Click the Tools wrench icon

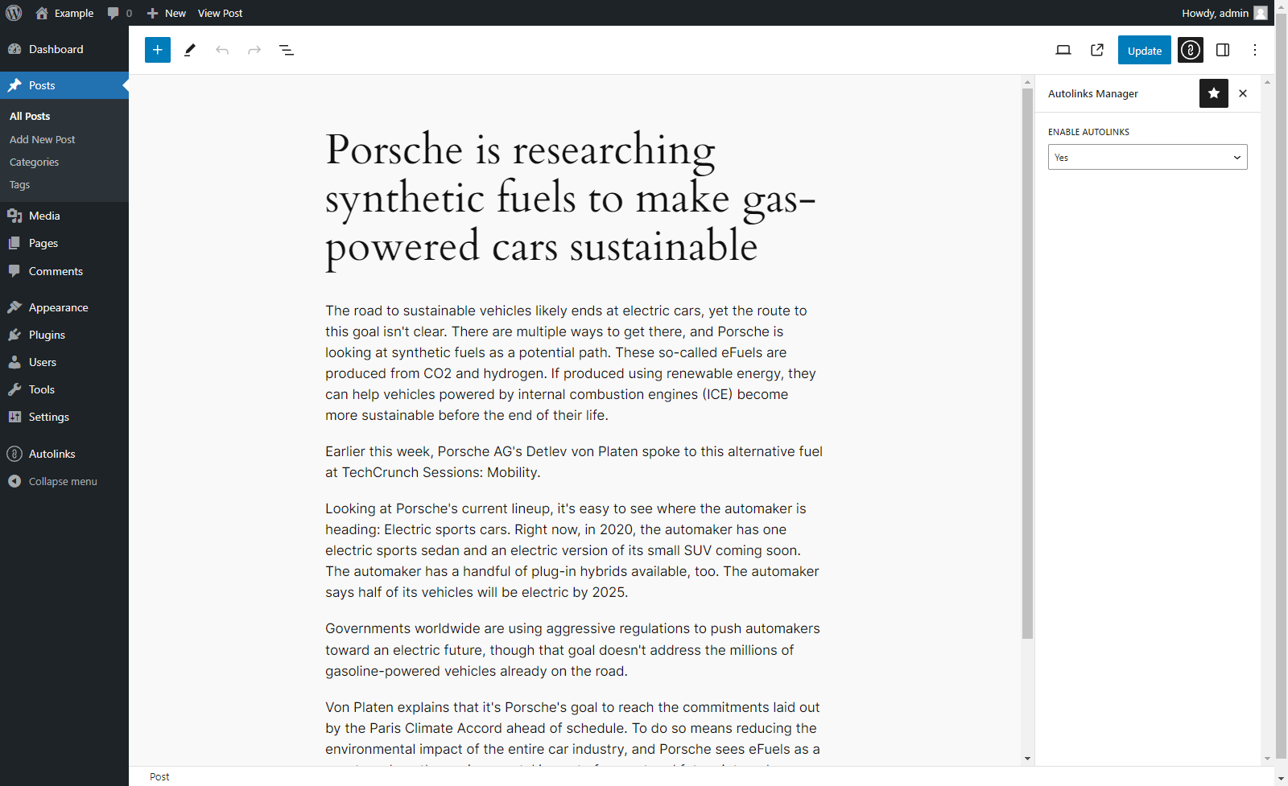tap(14, 389)
